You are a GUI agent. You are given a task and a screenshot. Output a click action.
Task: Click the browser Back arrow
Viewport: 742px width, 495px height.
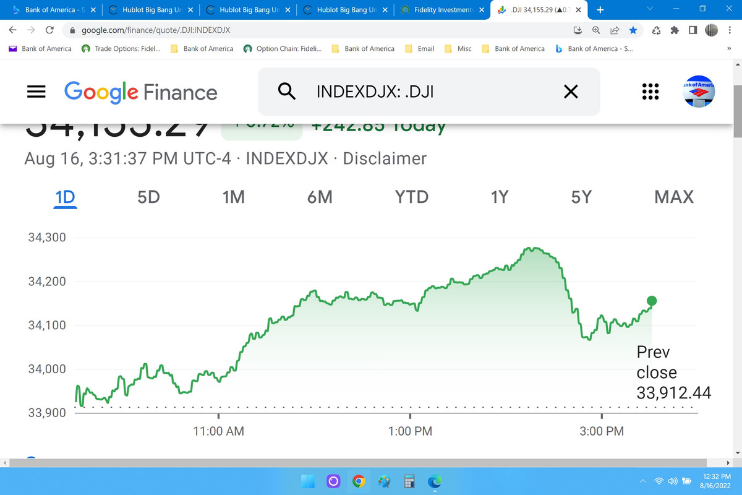tap(12, 30)
